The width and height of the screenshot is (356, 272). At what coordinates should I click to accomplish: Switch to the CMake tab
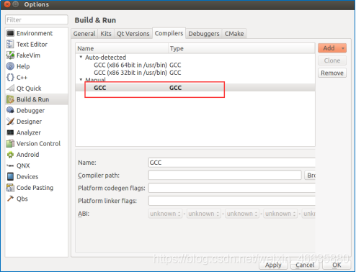[234, 34]
